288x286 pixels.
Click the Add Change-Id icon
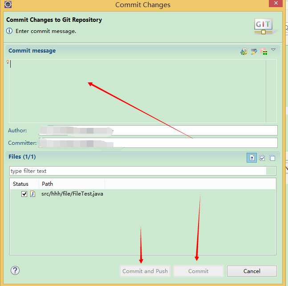pyautogui.click(x=264, y=52)
